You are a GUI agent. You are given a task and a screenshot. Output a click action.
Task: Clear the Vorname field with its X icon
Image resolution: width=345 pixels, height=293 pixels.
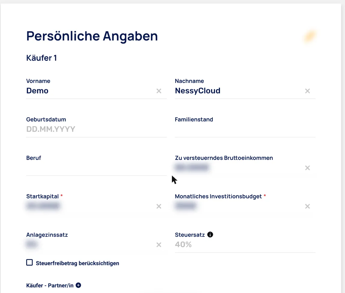(159, 91)
